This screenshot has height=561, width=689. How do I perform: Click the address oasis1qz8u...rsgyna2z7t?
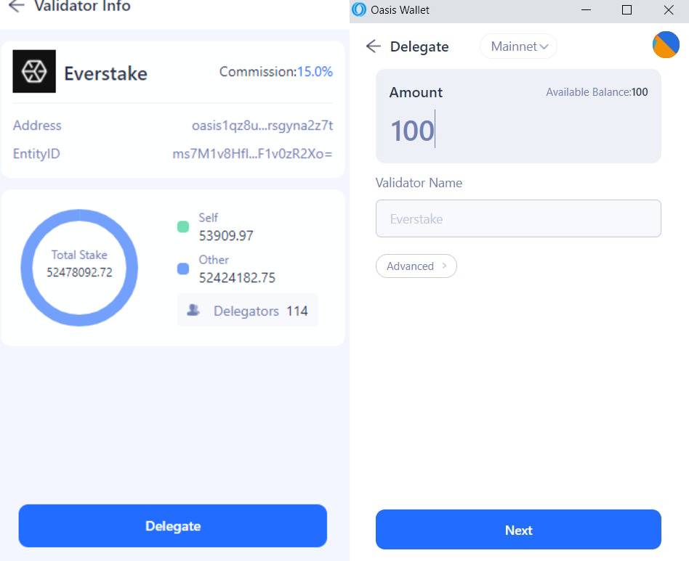pos(262,126)
